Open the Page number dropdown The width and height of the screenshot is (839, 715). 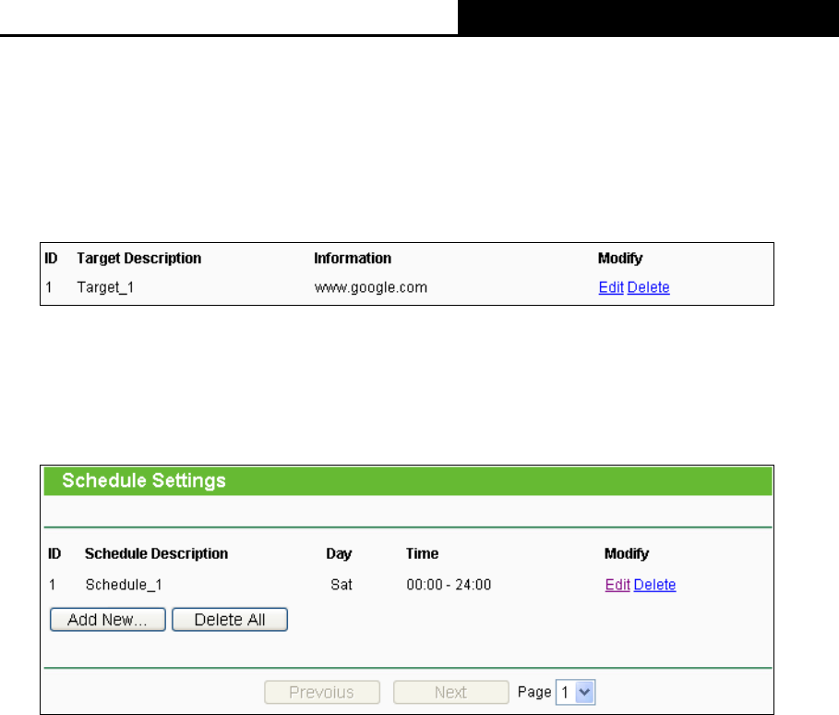(575, 693)
